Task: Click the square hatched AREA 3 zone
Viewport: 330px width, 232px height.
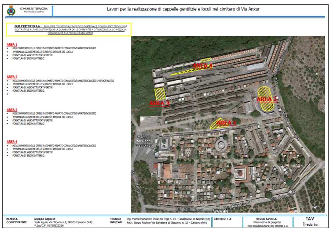Action: pyautogui.click(x=160, y=95)
